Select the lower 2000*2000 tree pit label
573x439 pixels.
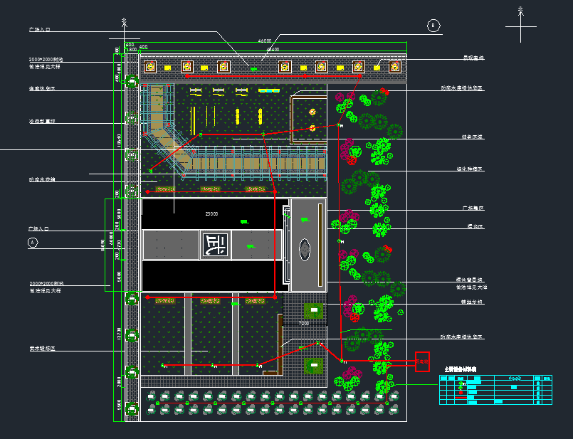(46, 283)
